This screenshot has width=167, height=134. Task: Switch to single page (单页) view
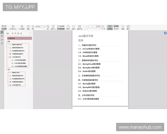pyautogui.click(x=116, y=26)
